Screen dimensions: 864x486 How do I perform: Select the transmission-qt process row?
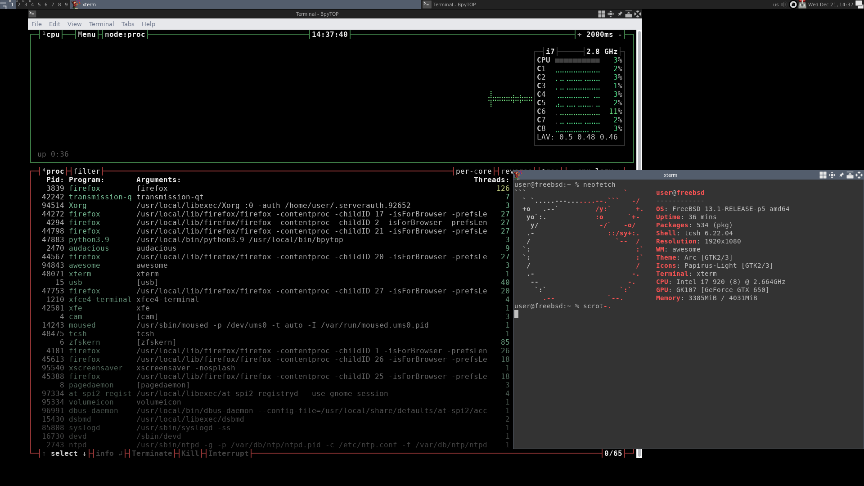pos(275,197)
